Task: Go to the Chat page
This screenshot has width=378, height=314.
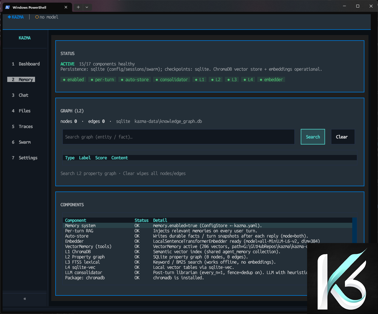Action: click(20, 95)
